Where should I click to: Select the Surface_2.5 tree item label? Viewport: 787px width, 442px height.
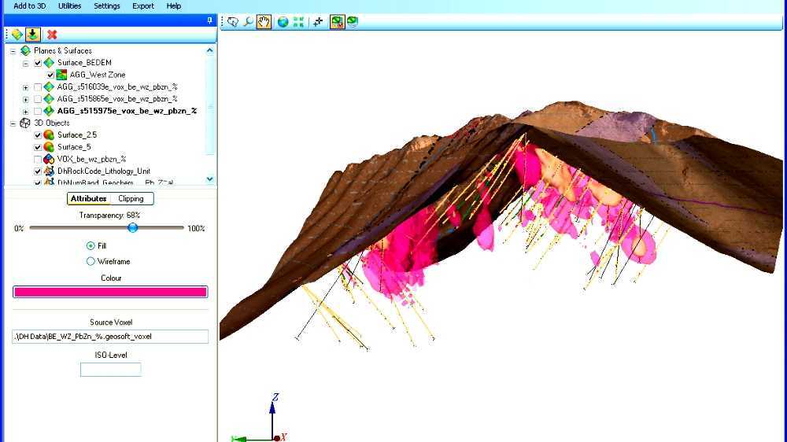(77, 135)
